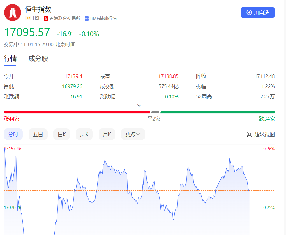The height and width of the screenshot is (235, 286).
Task: Click the BMP basic quote icon
Action: [87, 18]
